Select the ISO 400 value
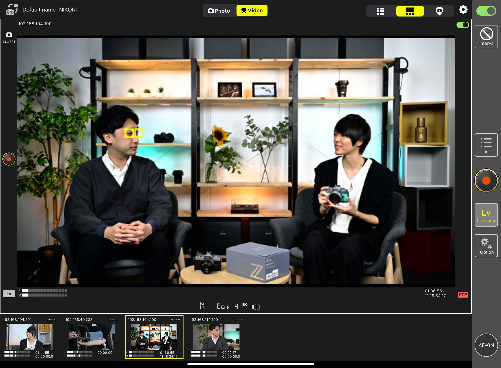This screenshot has height=368, width=501. (250, 306)
